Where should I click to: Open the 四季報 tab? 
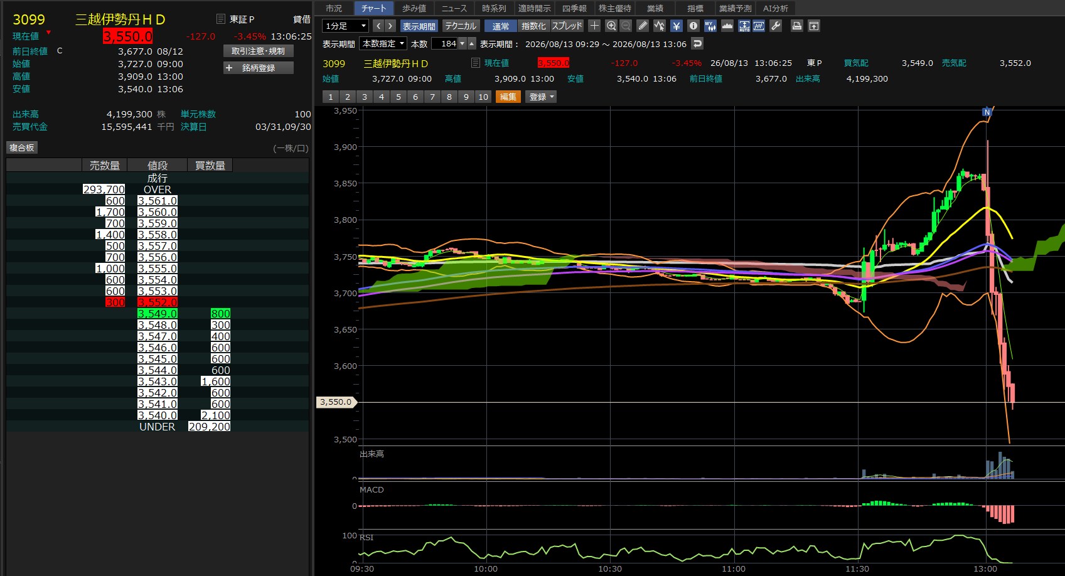coord(574,8)
